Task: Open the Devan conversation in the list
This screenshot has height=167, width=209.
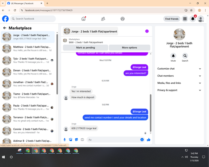Action: click(x=28, y=72)
